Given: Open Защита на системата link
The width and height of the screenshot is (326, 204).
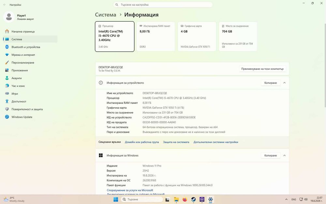Looking at the screenshot, I should (176, 142).
